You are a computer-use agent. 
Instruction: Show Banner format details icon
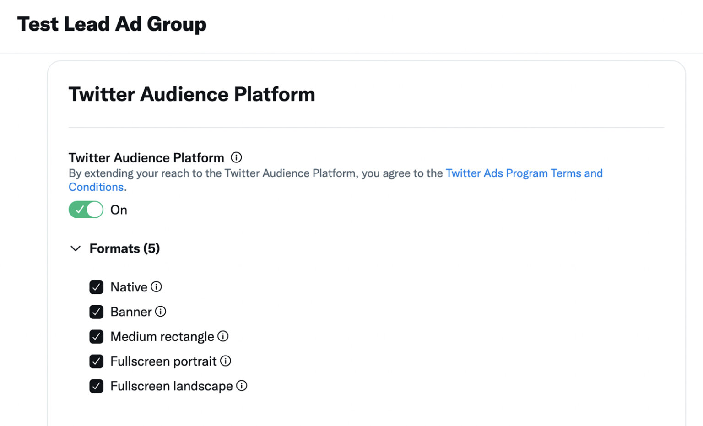point(161,312)
